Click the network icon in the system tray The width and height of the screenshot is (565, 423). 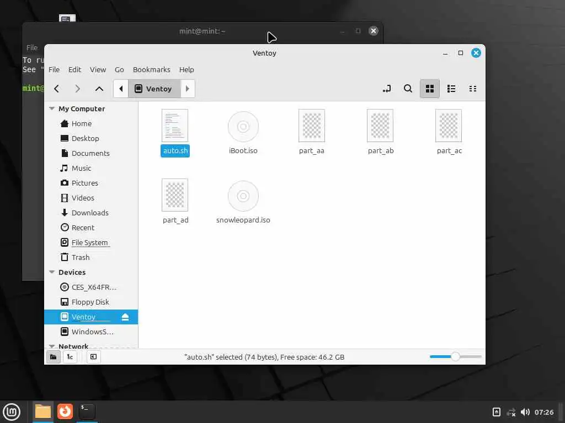511,412
